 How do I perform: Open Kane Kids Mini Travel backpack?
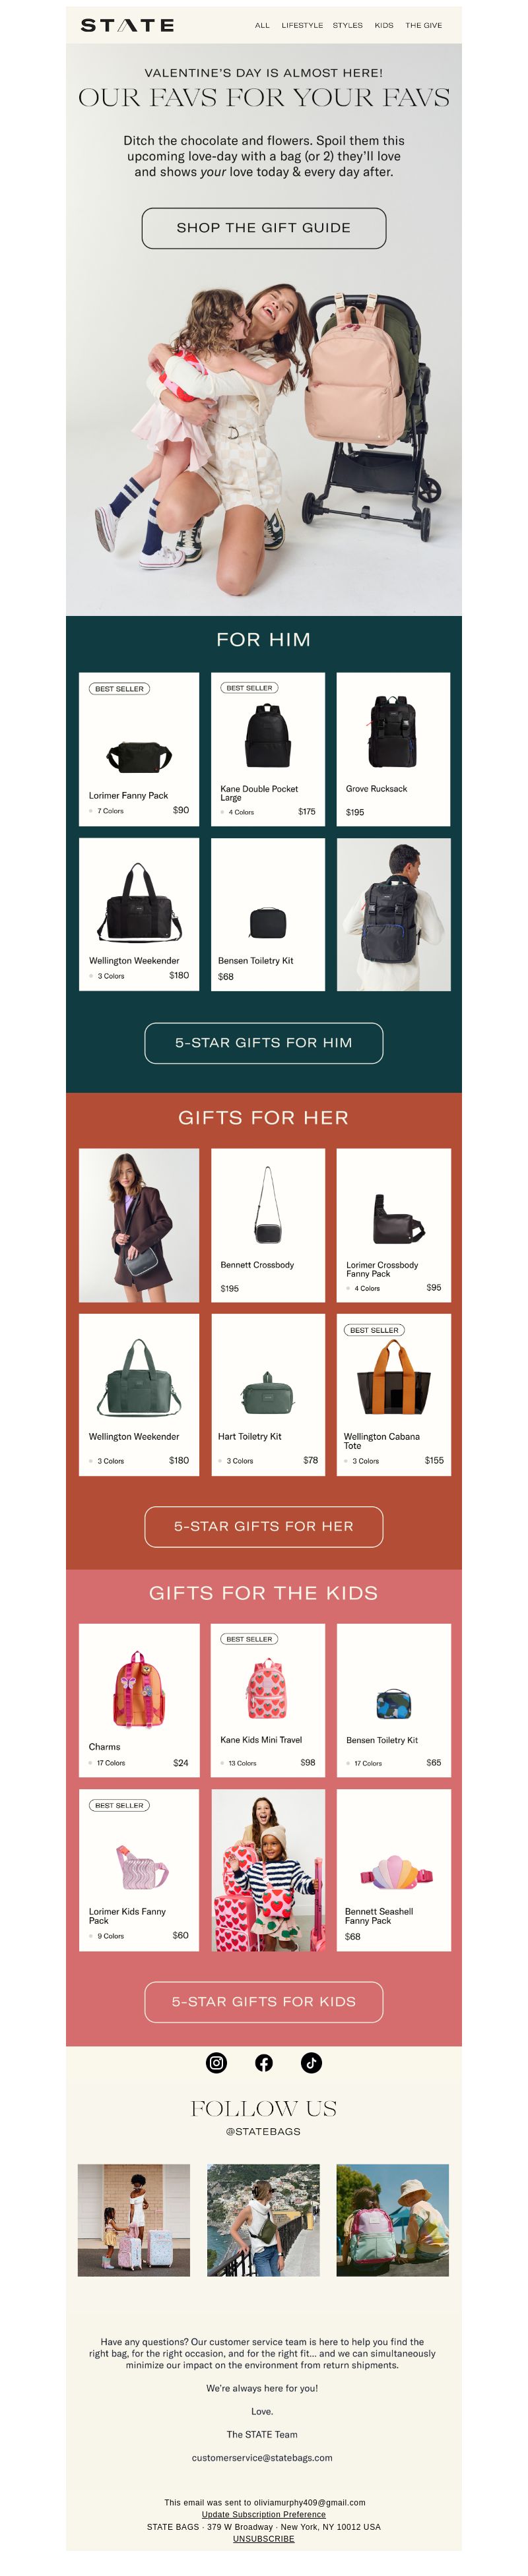tap(268, 1700)
